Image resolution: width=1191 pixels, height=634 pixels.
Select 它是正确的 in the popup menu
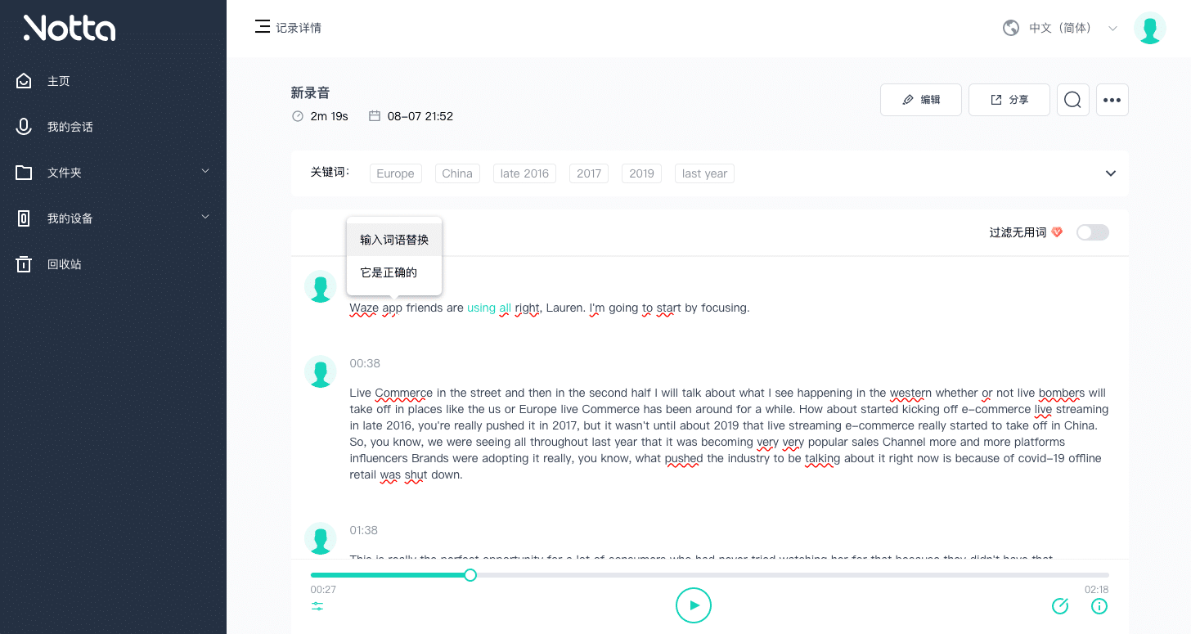(388, 272)
